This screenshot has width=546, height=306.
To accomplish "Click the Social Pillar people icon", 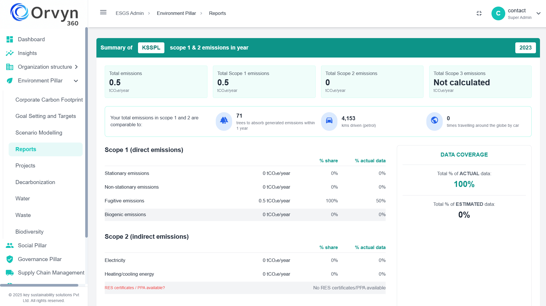I will point(10,245).
